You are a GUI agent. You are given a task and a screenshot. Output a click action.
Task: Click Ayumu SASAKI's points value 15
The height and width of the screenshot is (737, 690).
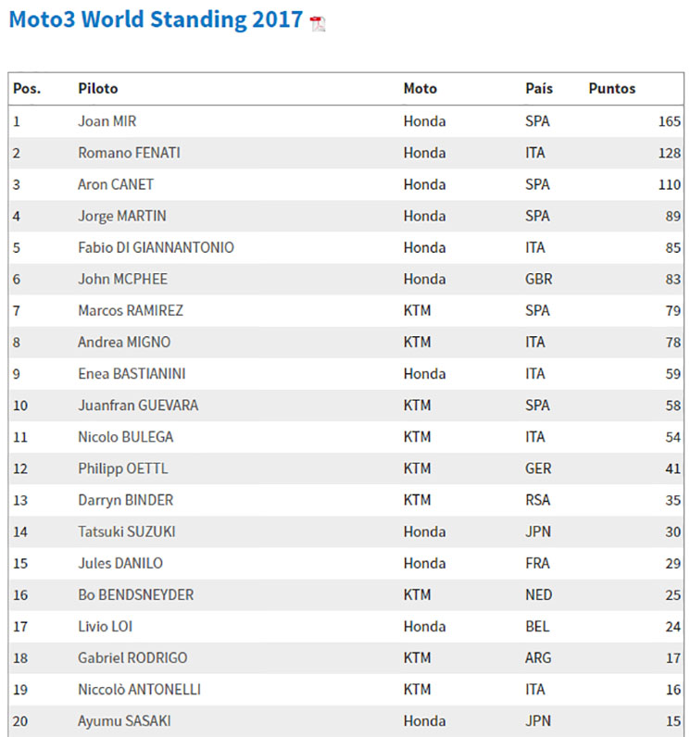673,721
